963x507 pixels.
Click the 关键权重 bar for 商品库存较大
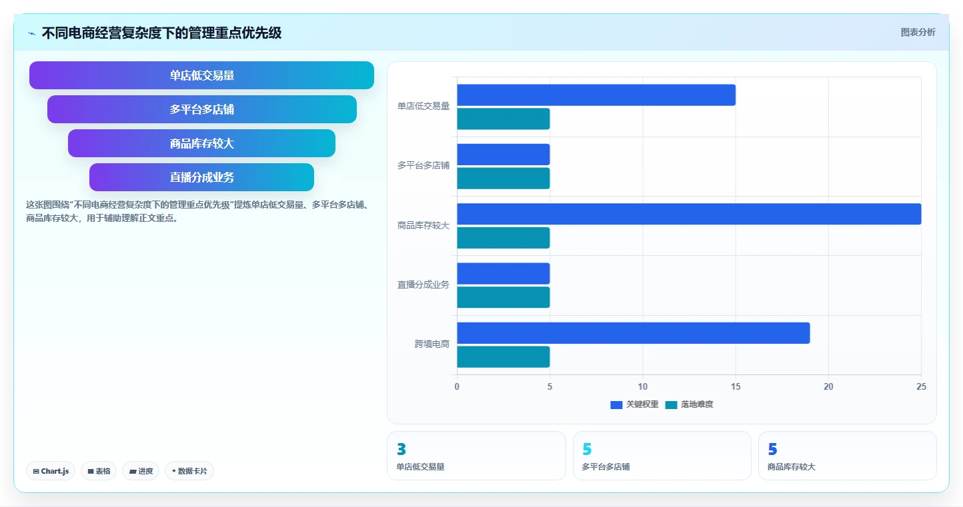[689, 214]
